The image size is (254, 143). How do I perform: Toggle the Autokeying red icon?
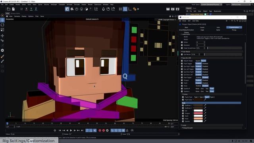click(104, 130)
